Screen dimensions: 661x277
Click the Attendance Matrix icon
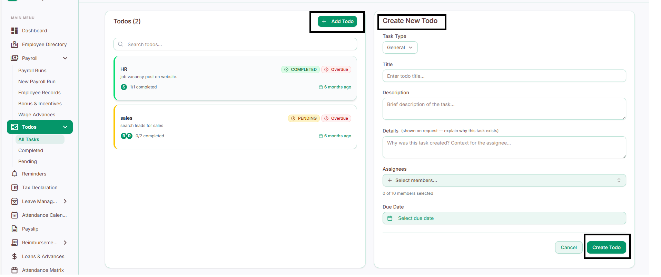tap(14, 270)
